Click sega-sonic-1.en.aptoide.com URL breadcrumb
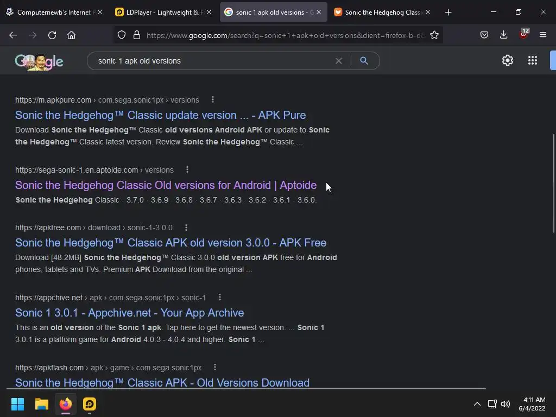This screenshot has height=417, width=556. pyautogui.click(x=77, y=170)
